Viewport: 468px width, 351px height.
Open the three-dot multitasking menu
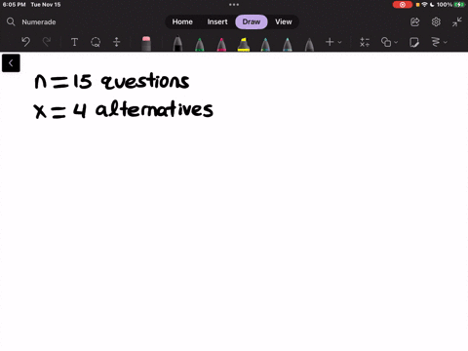click(x=234, y=5)
